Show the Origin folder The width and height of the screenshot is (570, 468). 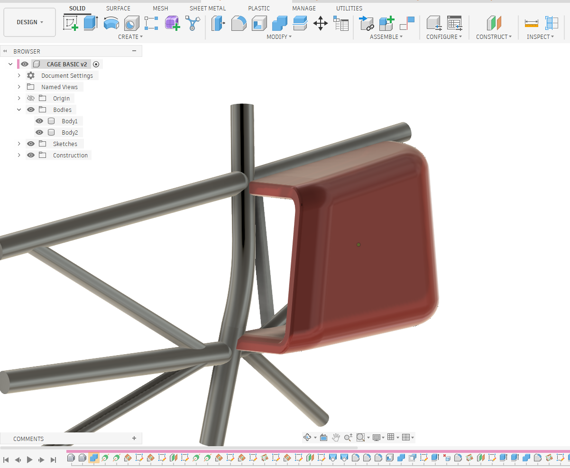pos(31,98)
